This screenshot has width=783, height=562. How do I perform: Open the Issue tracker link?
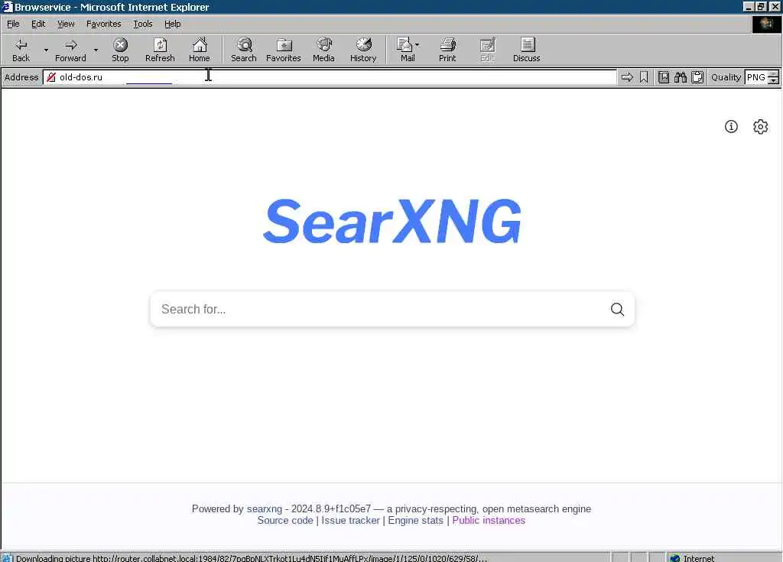[350, 520]
